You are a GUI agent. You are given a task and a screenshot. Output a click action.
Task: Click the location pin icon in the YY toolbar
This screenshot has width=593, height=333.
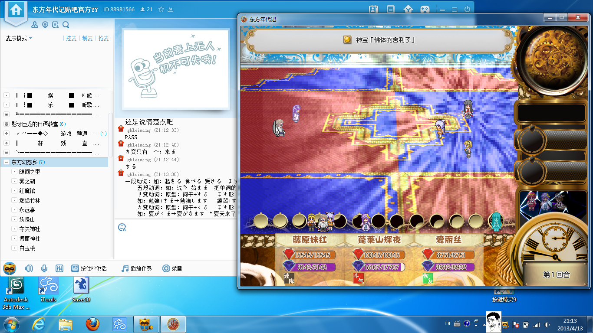[x=46, y=25]
